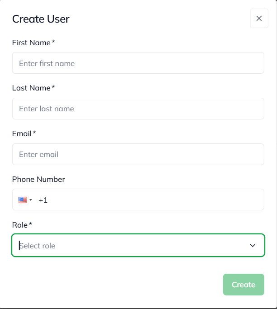Expand the Role chevron arrow
The width and height of the screenshot is (277, 309).
[253, 246]
